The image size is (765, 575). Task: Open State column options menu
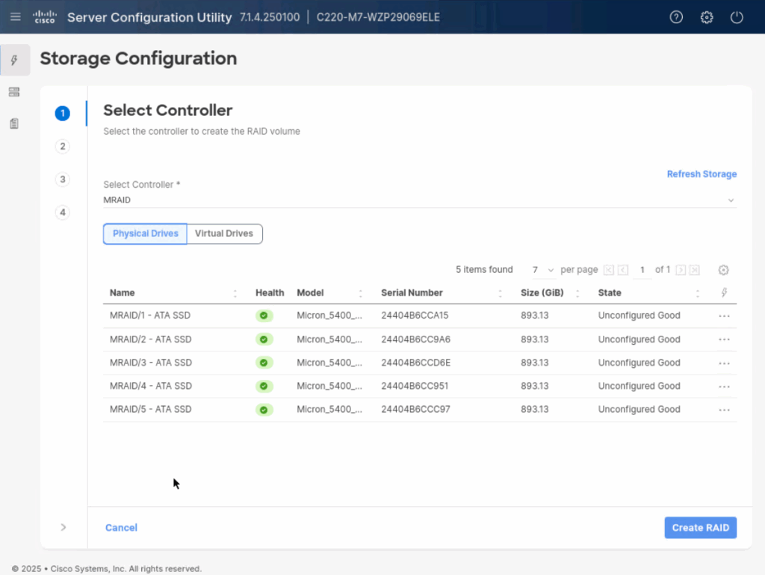coord(698,293)
